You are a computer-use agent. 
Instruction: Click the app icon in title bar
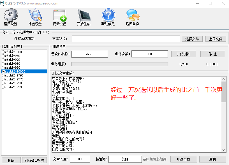pyautogui.click(x=3, y=3)
